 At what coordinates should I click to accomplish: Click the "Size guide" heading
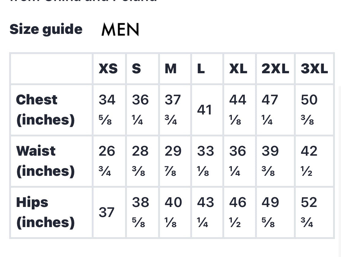pos(46,29)
